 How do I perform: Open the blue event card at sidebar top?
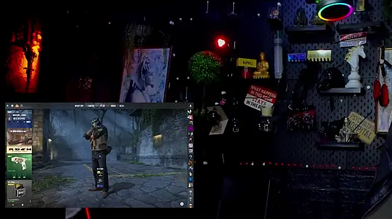[x=20, y=119]
